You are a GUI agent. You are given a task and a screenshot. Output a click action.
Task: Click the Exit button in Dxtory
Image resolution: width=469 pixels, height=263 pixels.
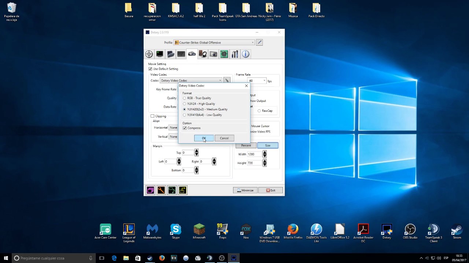point(270,190)
